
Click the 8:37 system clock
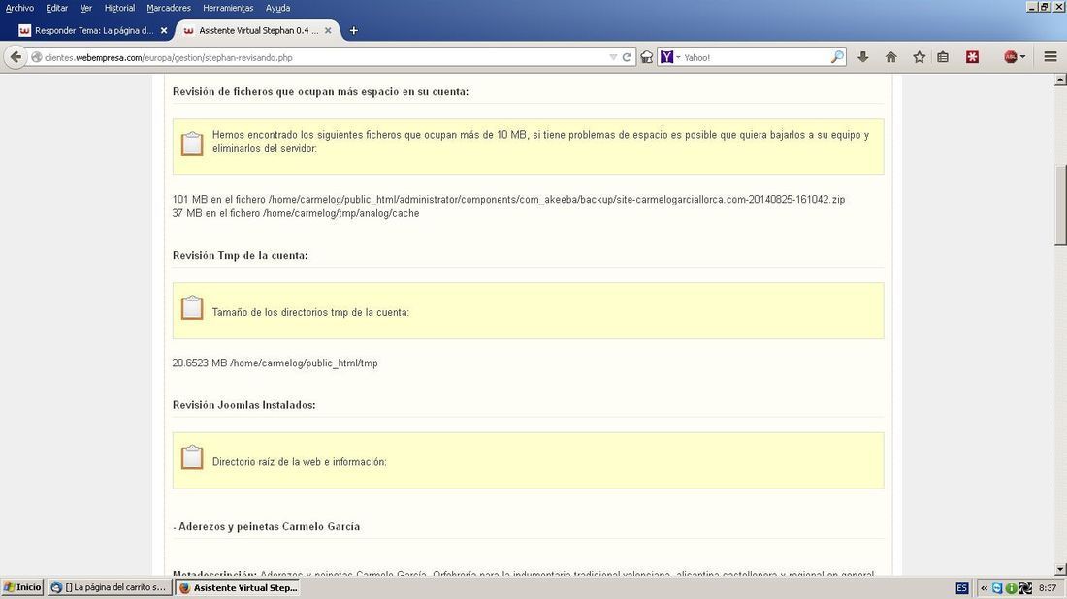point(1048,588)
